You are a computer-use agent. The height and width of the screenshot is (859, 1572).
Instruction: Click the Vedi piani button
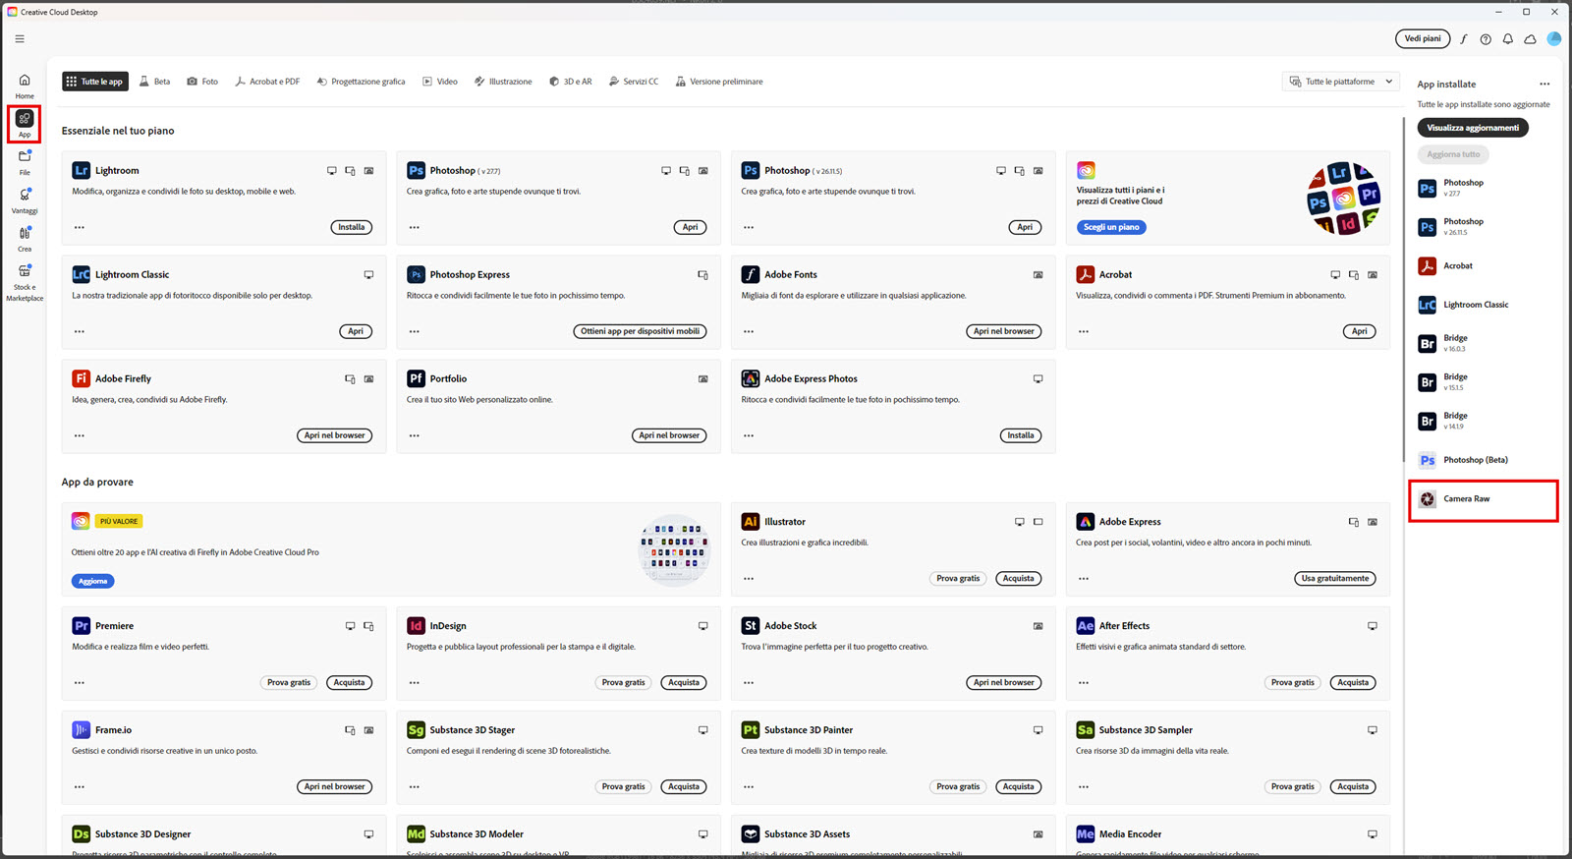pyautogui.click(x=1423, y=39)
